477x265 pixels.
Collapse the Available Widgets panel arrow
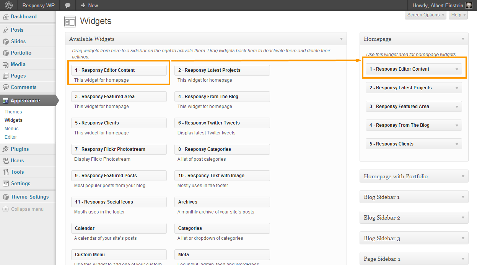coord(341,39)
